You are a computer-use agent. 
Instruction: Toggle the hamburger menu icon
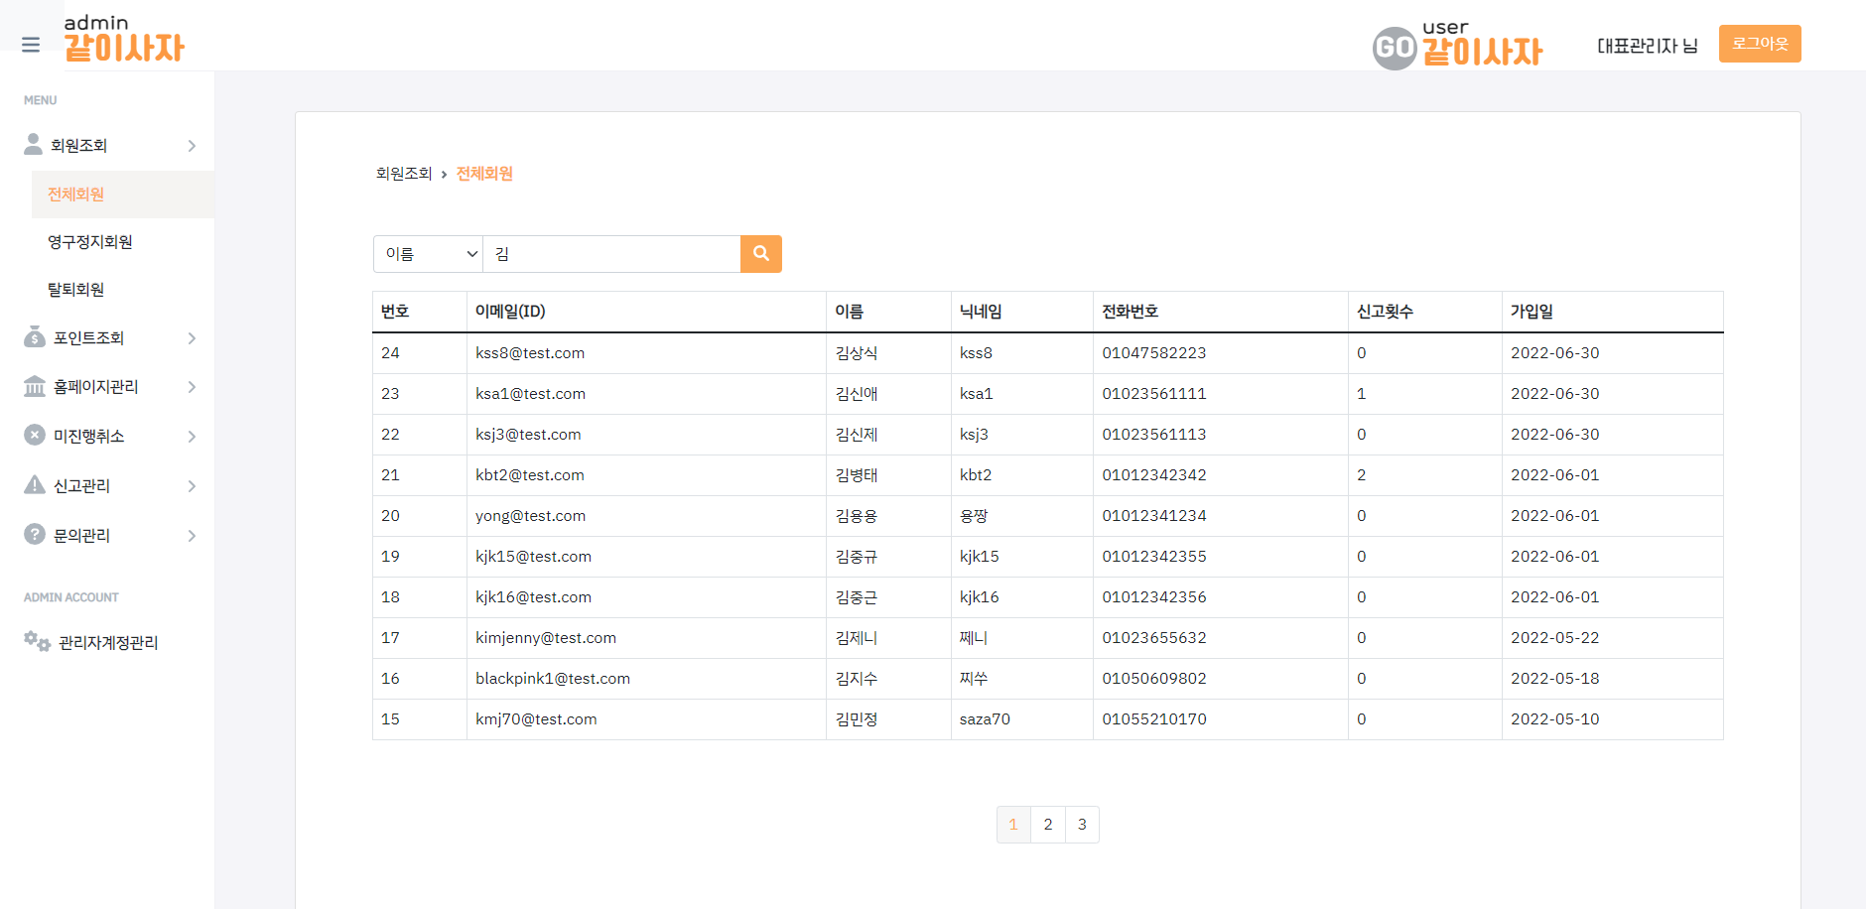(31, 45)
